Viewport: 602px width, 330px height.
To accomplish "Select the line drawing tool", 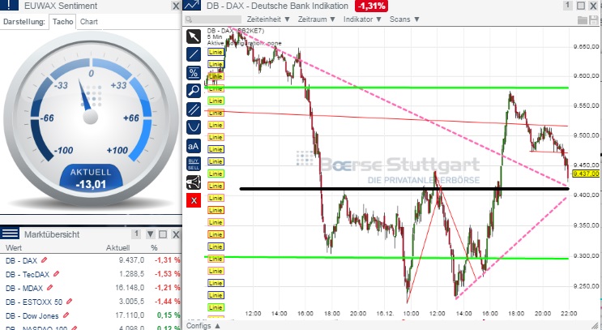I will click(x=194, y=54).
